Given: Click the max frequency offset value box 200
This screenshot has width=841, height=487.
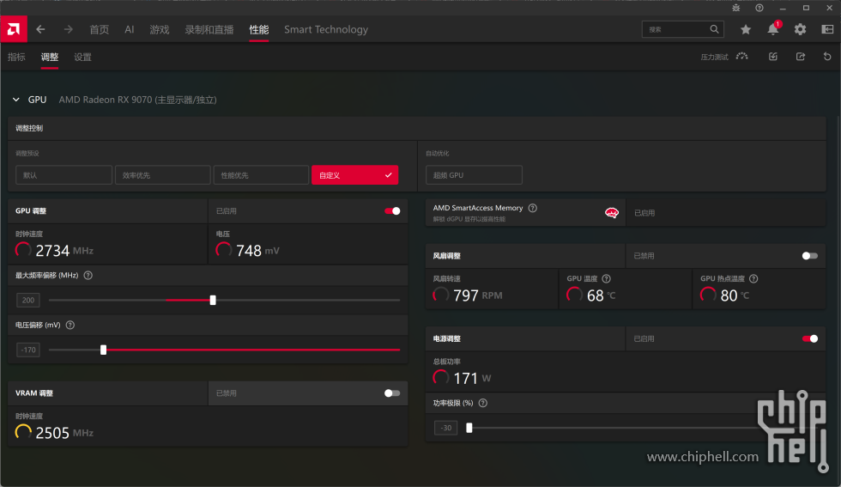Looking at the screenshot, I should click(x=28, y=300).
